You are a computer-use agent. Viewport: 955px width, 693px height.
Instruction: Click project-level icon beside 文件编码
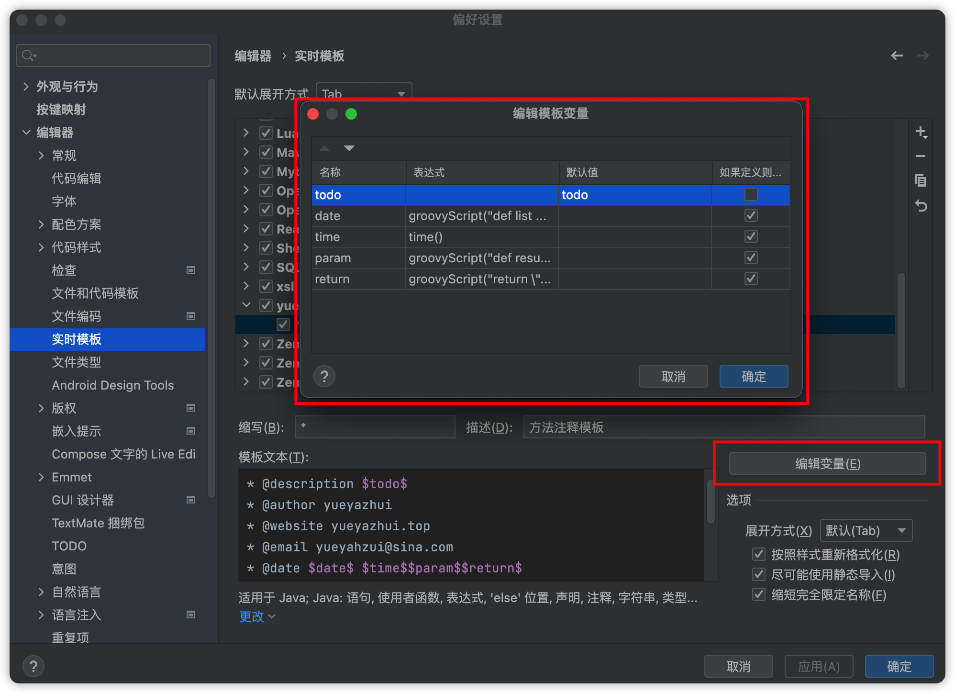pyautogui.click(x=191, y=316)
